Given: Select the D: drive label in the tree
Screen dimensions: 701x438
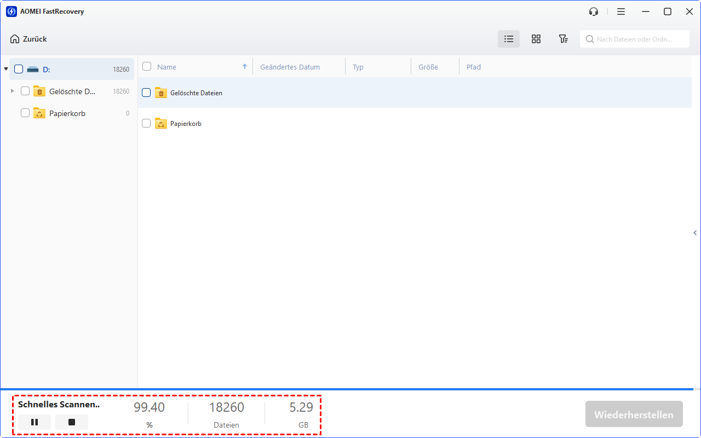Looking at the screenshot, I should click(47, 70).
